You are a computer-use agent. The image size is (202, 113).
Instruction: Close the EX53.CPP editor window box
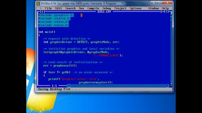(42, 12)
